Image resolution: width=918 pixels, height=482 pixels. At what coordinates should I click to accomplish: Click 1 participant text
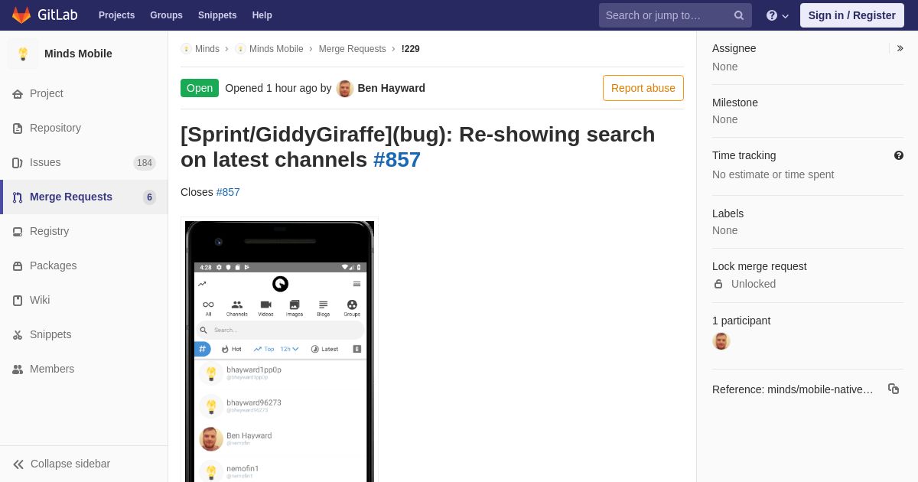[x=741, y=321]
